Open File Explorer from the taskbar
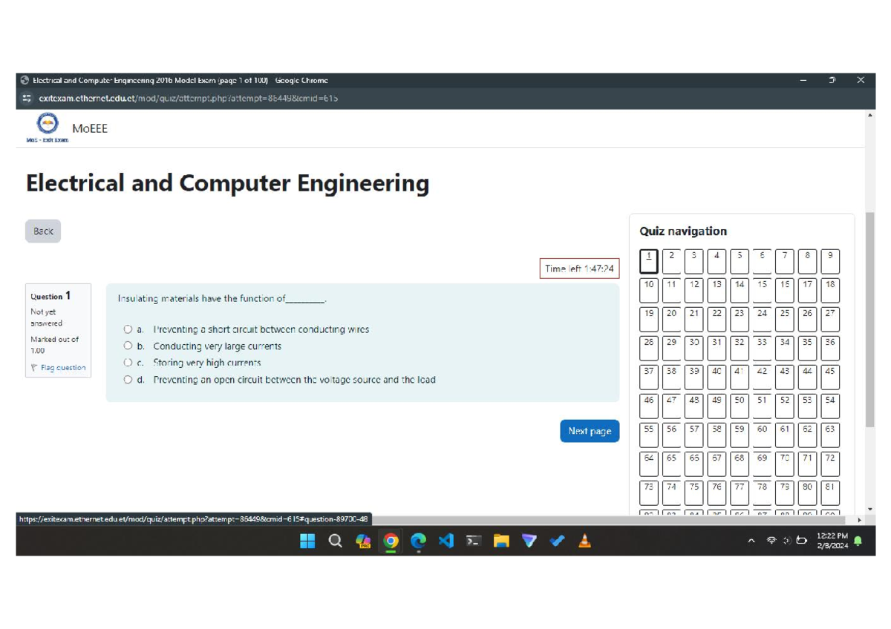Image resolution: width=891 pixels, height=629 pixels. point(501,540)
